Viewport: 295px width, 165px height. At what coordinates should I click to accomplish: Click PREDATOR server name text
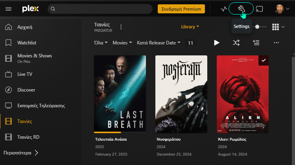tap(103, 30)
